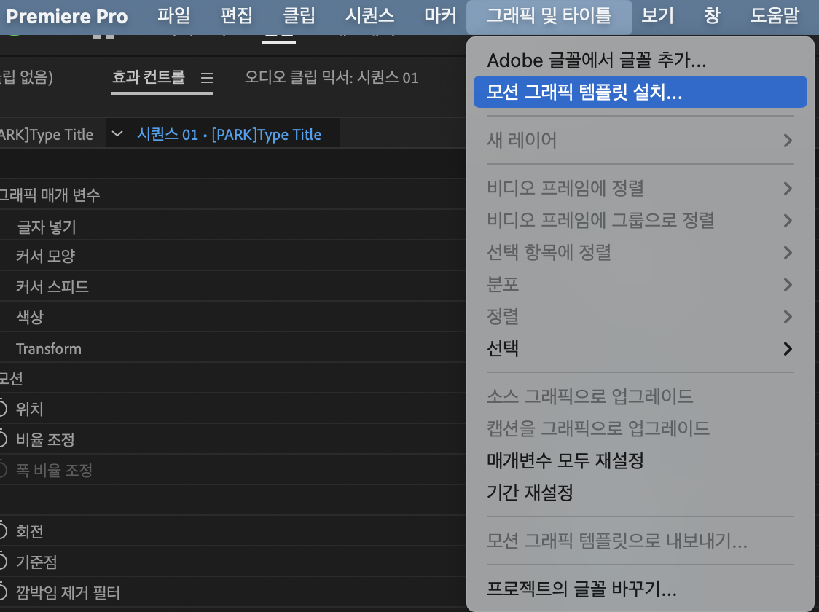
Task: Open the 파일 menu
Action: pyautogui.click(x=174, y=16)
